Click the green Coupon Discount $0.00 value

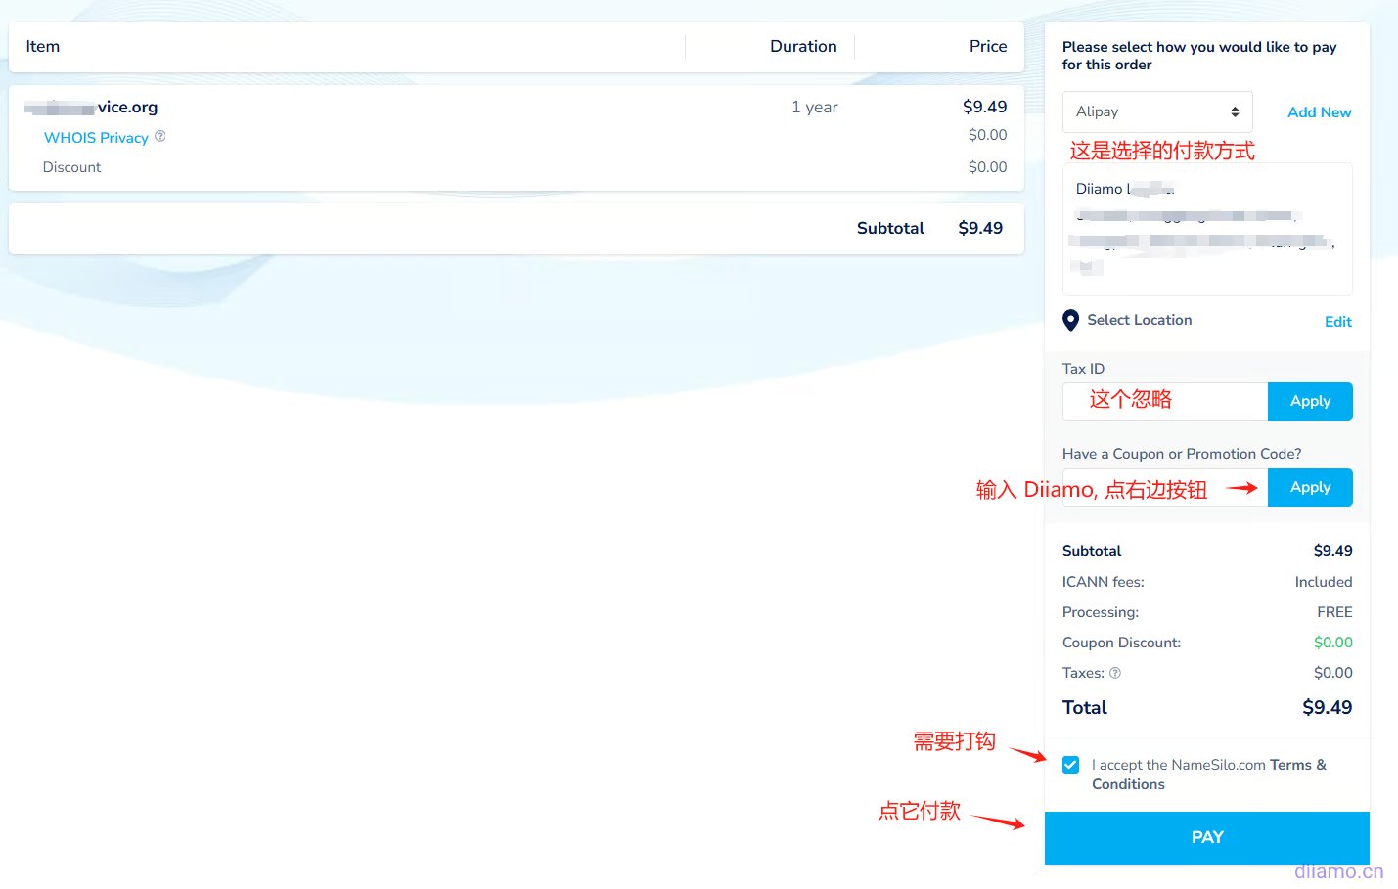[1333, 643]
